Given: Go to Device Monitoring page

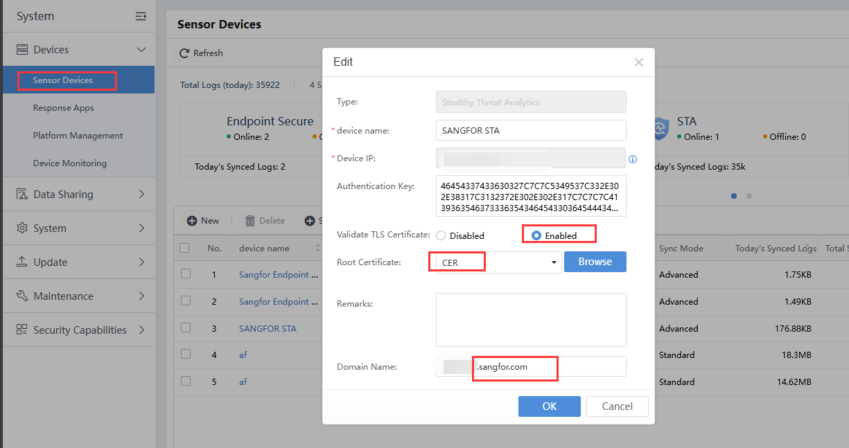Looking at the screenshot, I should click(x=69, y=163).
